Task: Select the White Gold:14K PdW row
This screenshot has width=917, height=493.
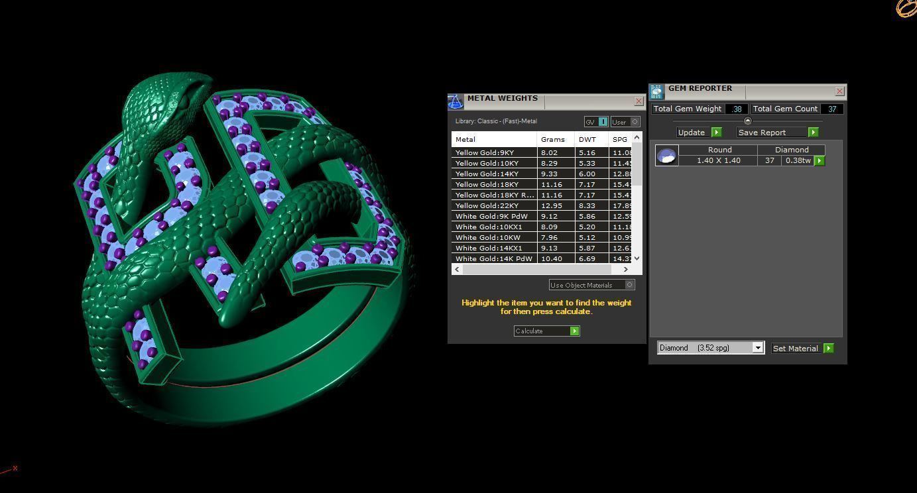Action: coord(542,258)
